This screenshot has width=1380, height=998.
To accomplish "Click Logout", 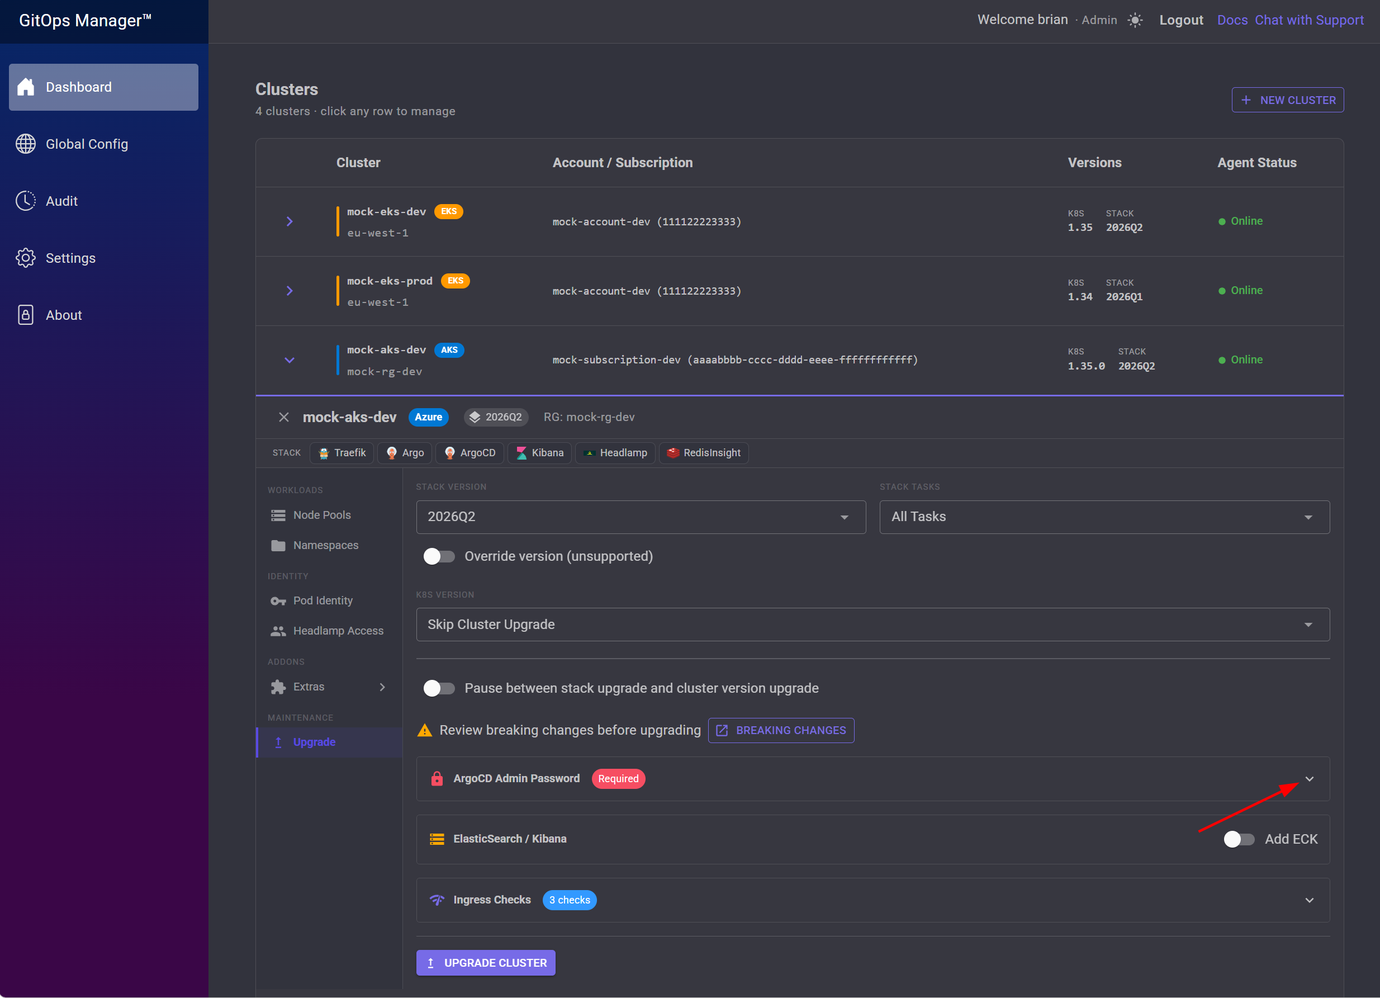I will (x=1181, y=20).
